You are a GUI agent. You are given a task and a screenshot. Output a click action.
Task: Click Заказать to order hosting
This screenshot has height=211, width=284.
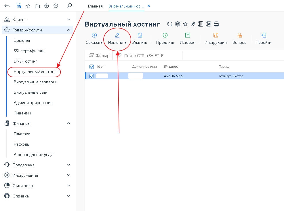(x=94, y=39)
